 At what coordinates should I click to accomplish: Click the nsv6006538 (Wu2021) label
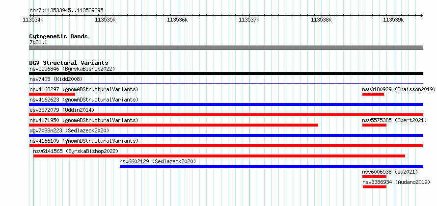(x=390, y=172)
